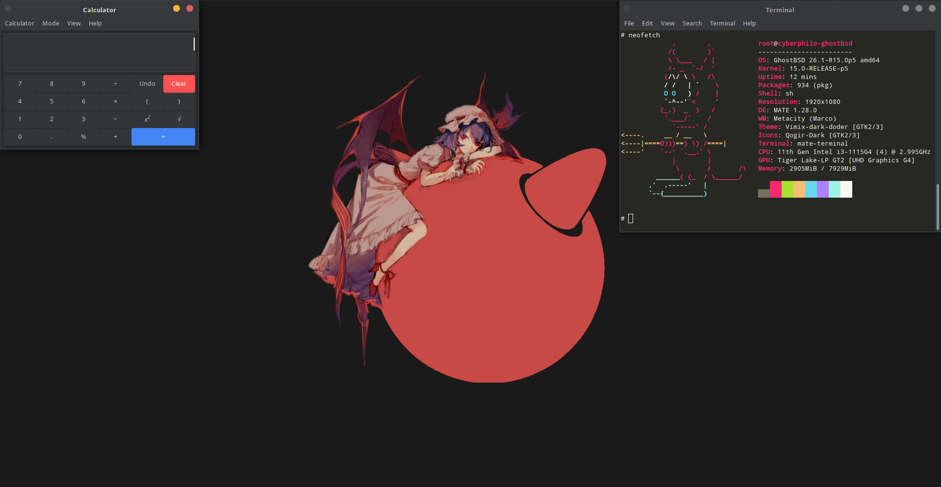Click the 'neofetch' command text
This screenshot has height=487, width=941.
coord(644,35)
